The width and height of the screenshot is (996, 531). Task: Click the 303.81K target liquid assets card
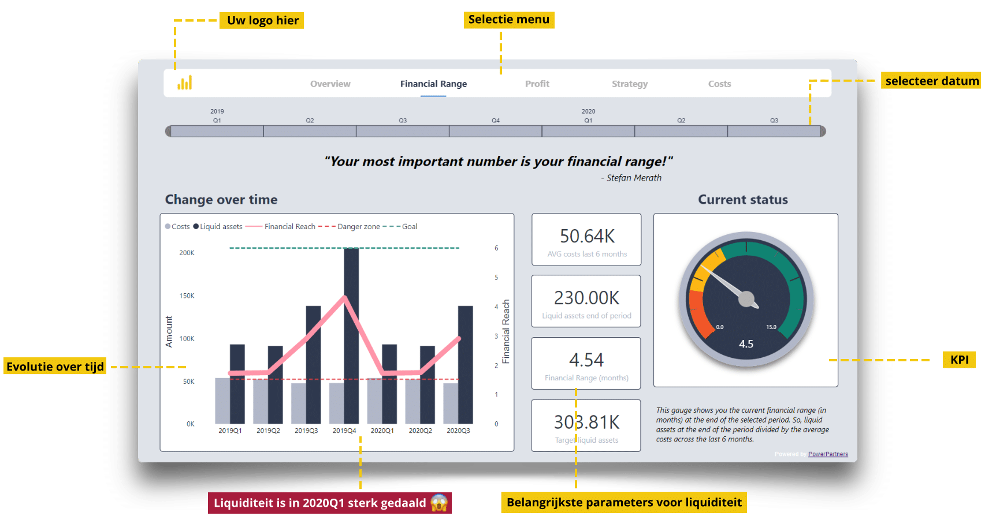click(586, 425)
